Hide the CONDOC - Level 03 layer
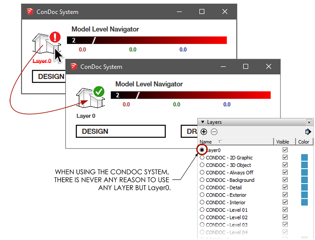Viewport: 315px width, 240px height. coord(285,224)
